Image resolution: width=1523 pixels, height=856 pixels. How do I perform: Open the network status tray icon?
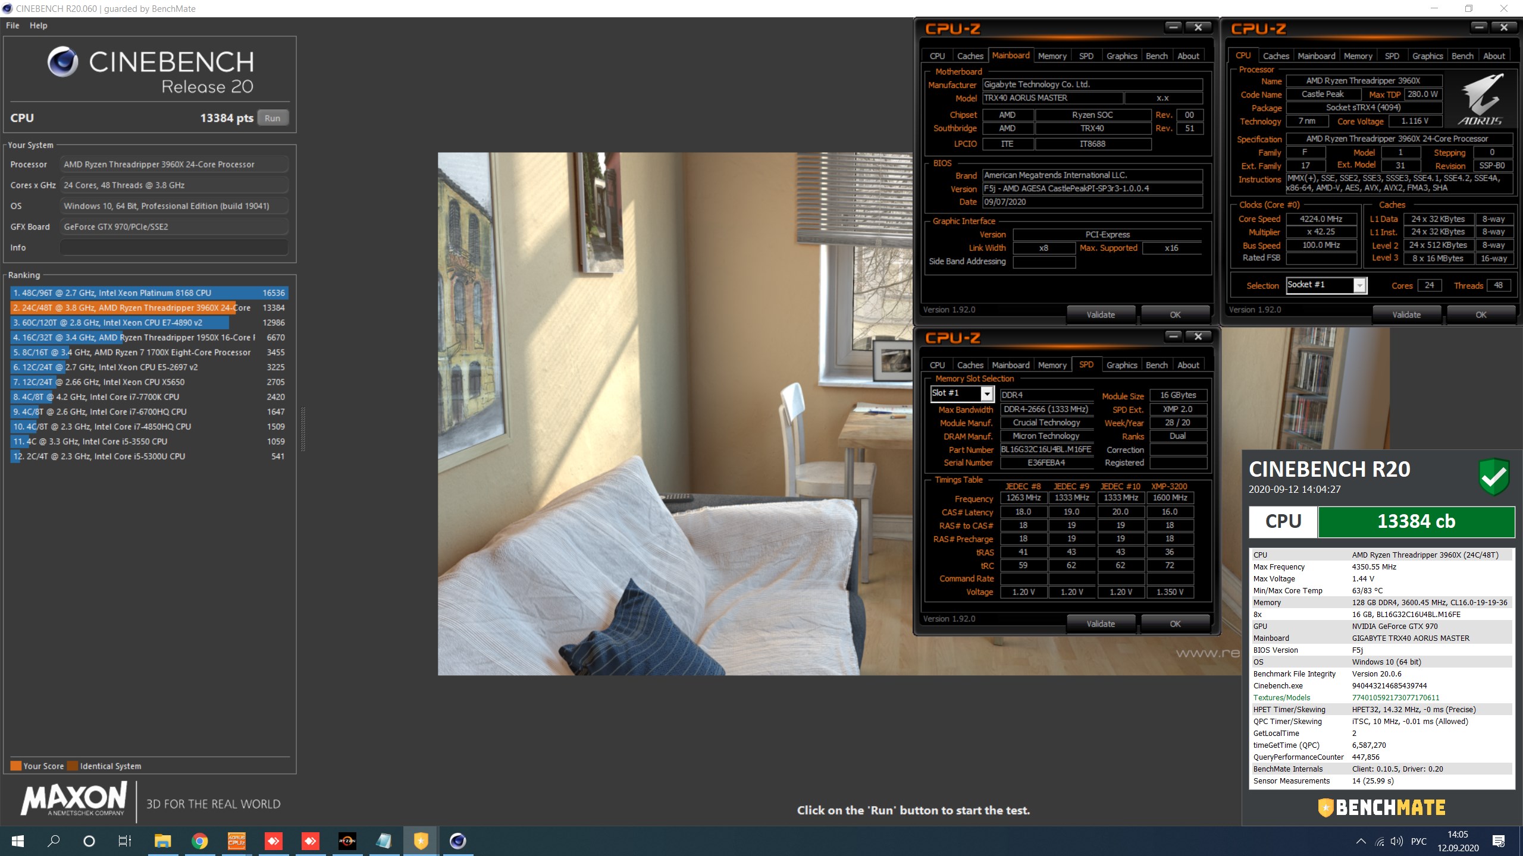tap(1380, 841)
